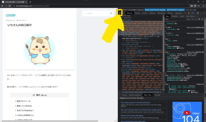Expand the div id="container" node
The height and width of the screenshot is (122, 206).
[x=121, y=50]
